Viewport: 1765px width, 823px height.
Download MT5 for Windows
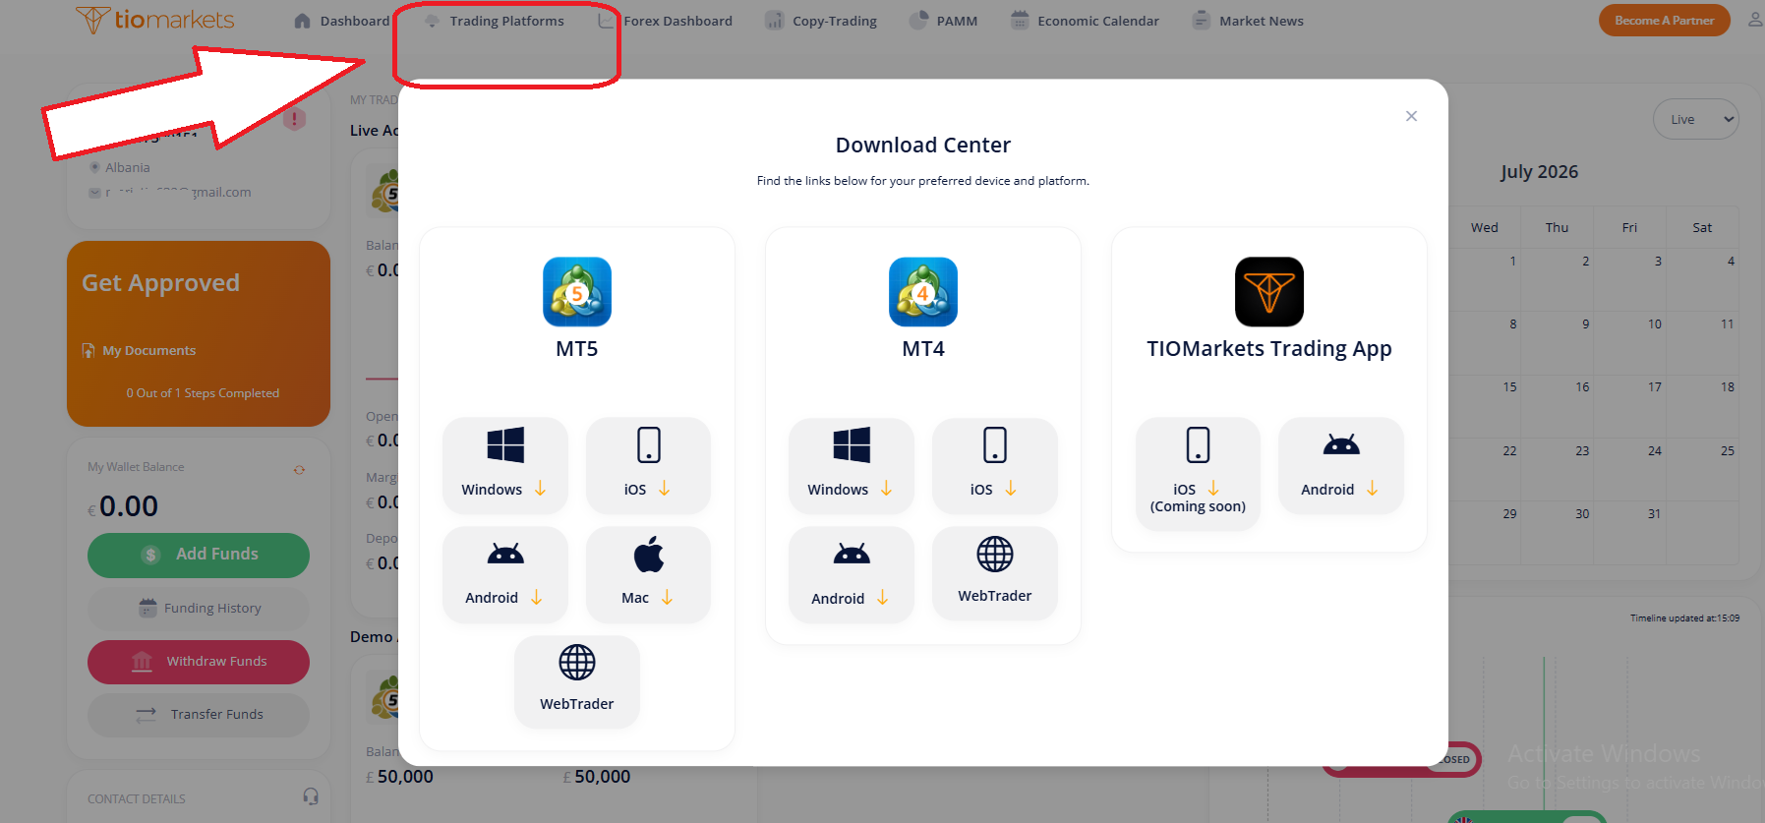504,465
